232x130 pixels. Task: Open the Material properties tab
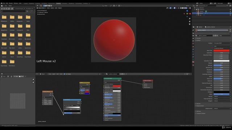point(193,62)
